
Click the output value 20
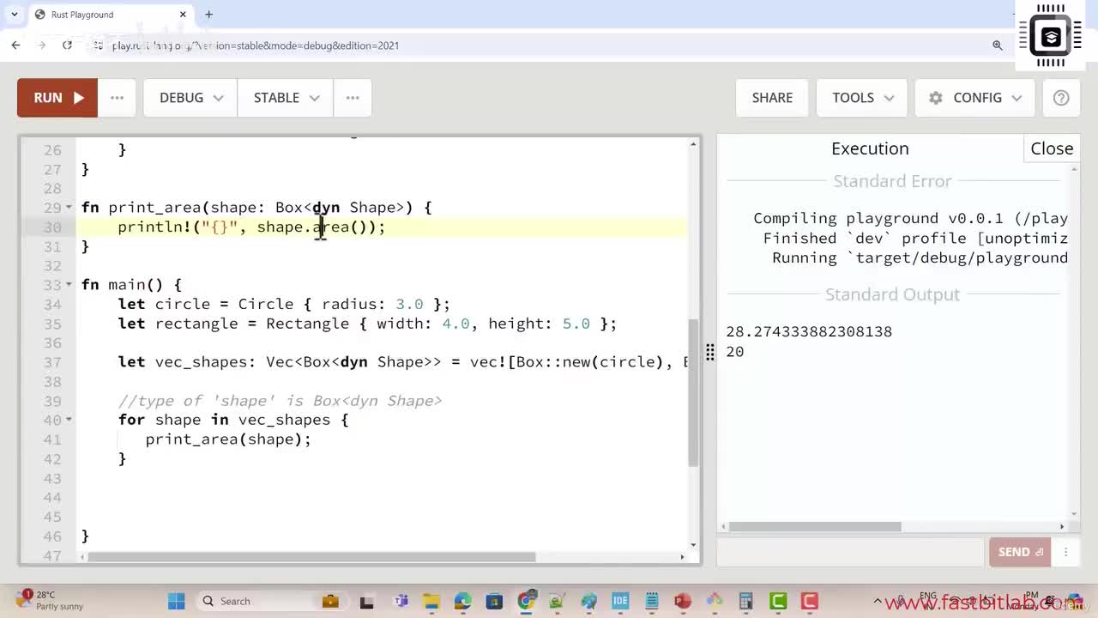pos(735,352)
